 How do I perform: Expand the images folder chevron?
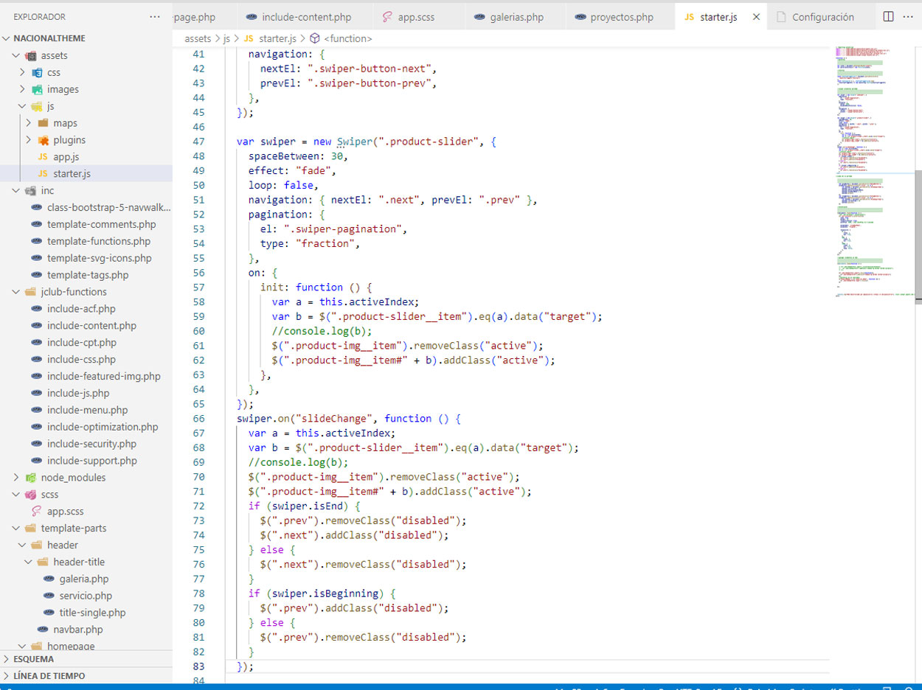pos(23,89)
